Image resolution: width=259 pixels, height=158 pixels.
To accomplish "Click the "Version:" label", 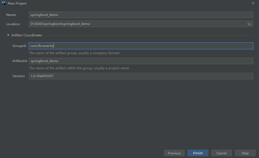I will (x=19, y=76).
